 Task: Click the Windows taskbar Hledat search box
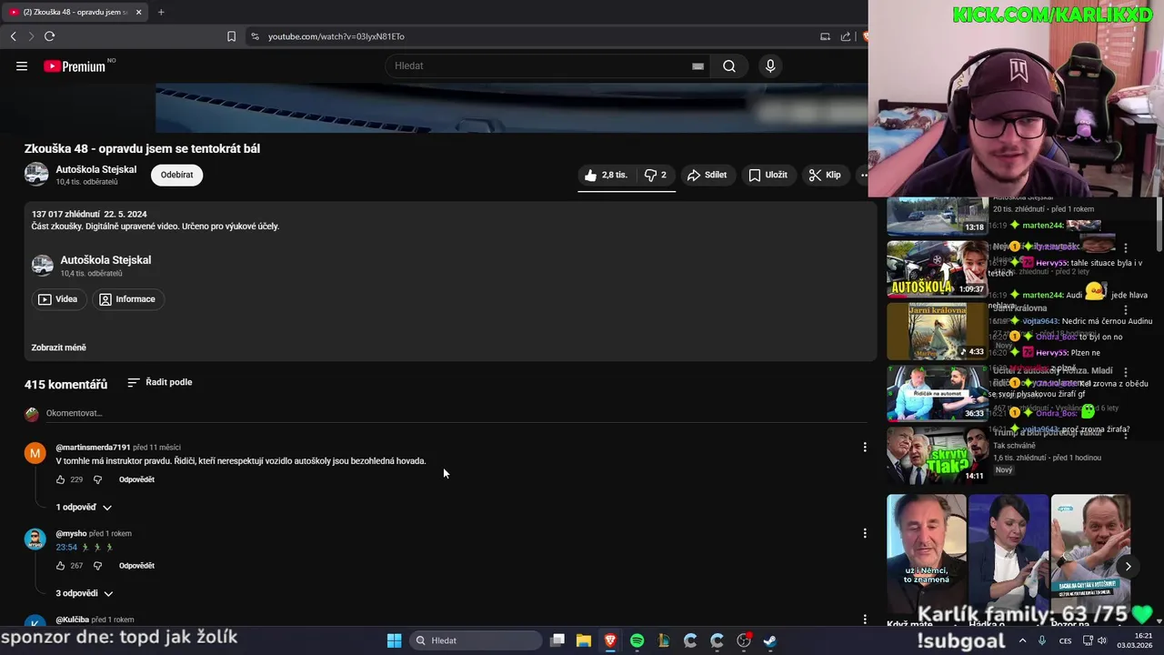474,640
